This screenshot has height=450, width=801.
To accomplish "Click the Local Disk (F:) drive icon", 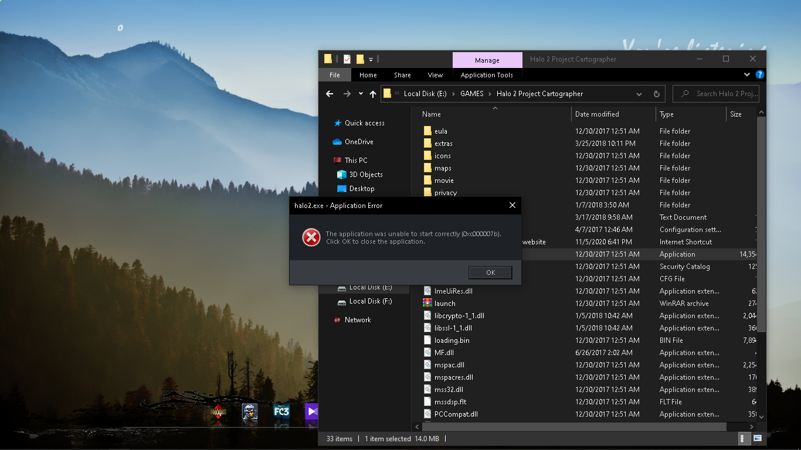I will coord(342,302).
